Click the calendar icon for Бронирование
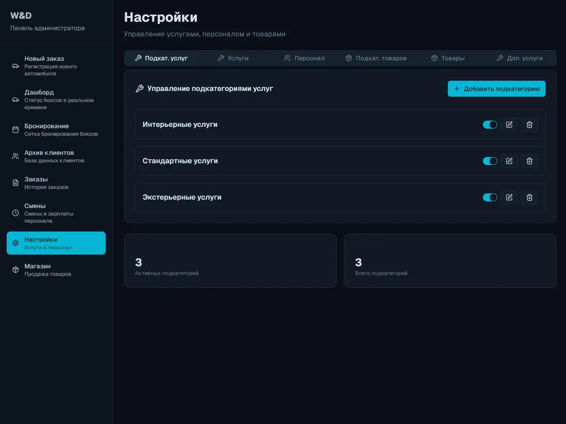This screenshot has width=566, height=424. point(15,130)
